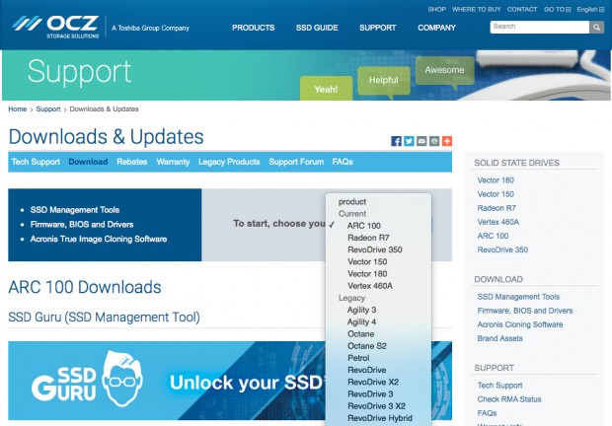Click SSD Management Tools bullet item
This screenshot has height=426, width=612.
[x=75, y=210]
